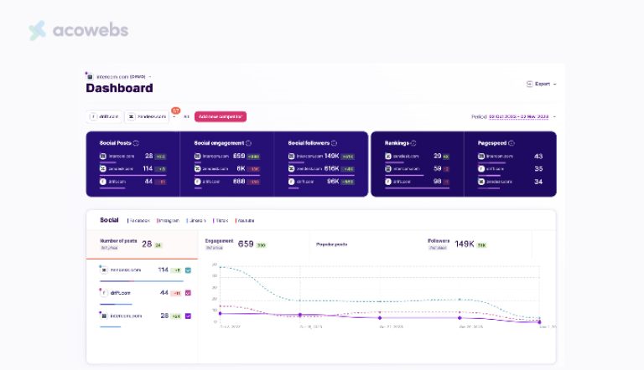
Task: Click the Social Posts info icon
Action: 136,143
